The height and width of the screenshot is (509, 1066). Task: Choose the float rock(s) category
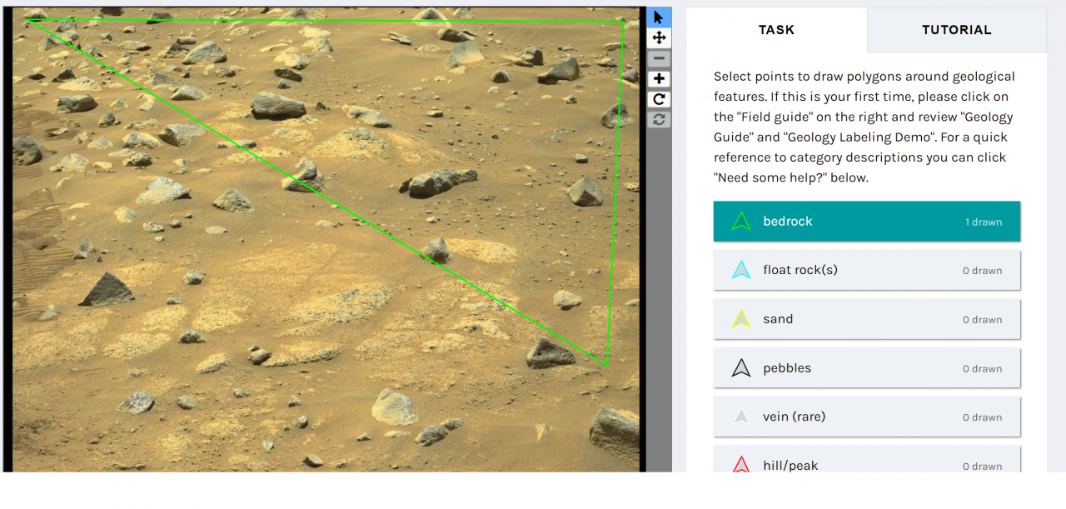[867, 270]
